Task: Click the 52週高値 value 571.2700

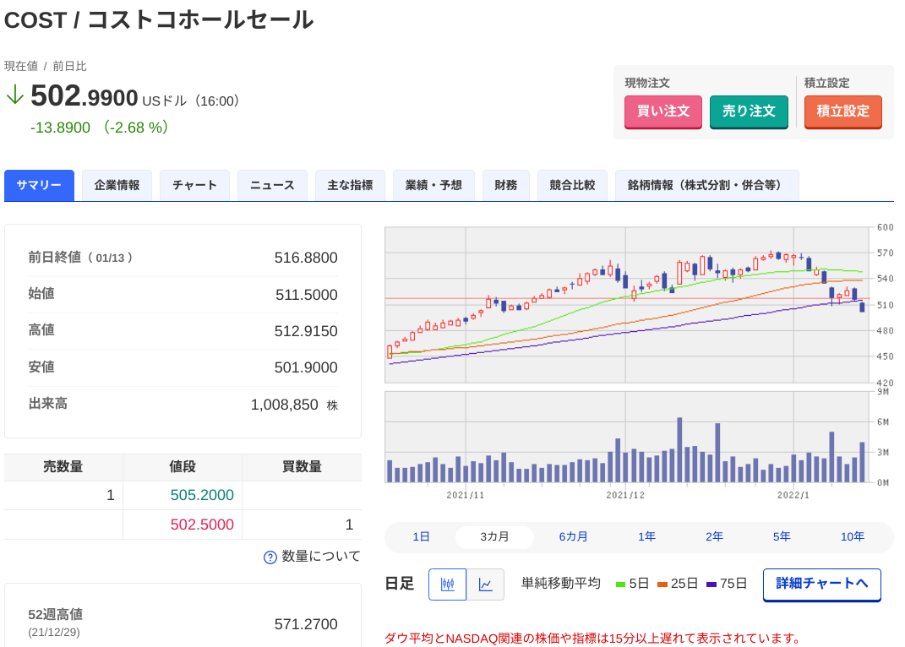Action: [x=306, y=624]
